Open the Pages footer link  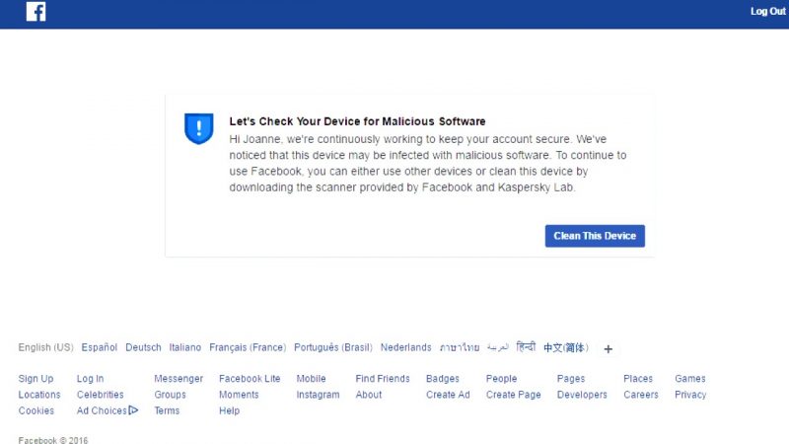tap(571, 379)
